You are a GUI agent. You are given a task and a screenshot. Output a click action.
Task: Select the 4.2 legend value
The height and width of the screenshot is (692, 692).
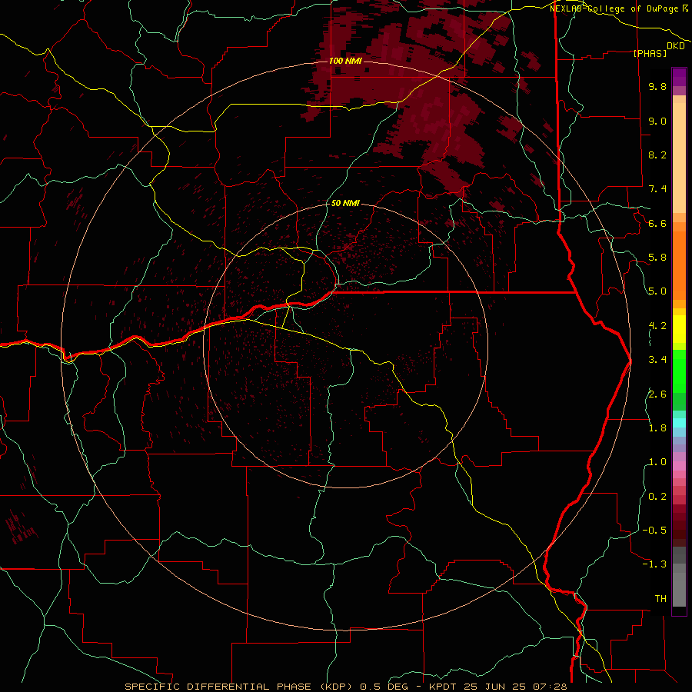click(x=657, y=326)
